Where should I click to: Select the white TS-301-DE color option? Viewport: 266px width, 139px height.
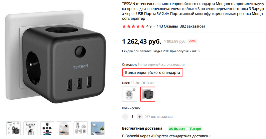(x=129, y=94)
